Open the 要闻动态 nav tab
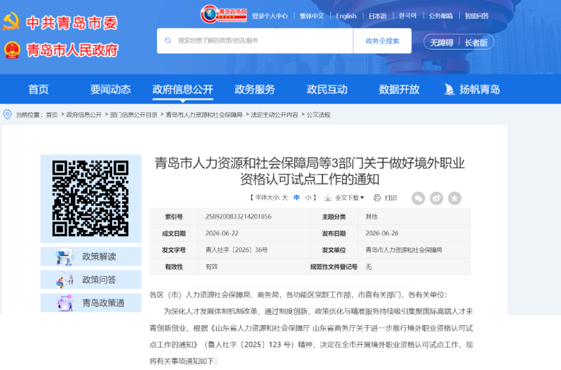The height and width of the screenshot is (370, 561). click(x=111, y=90)
